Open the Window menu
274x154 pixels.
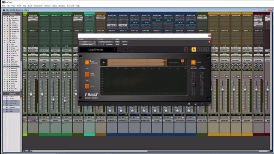(62, 6)
